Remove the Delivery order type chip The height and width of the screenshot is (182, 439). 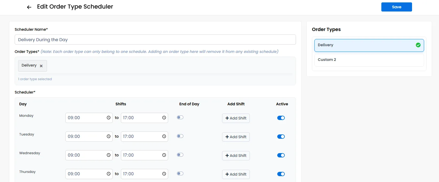pyautogui.click(x=41, y=66)
